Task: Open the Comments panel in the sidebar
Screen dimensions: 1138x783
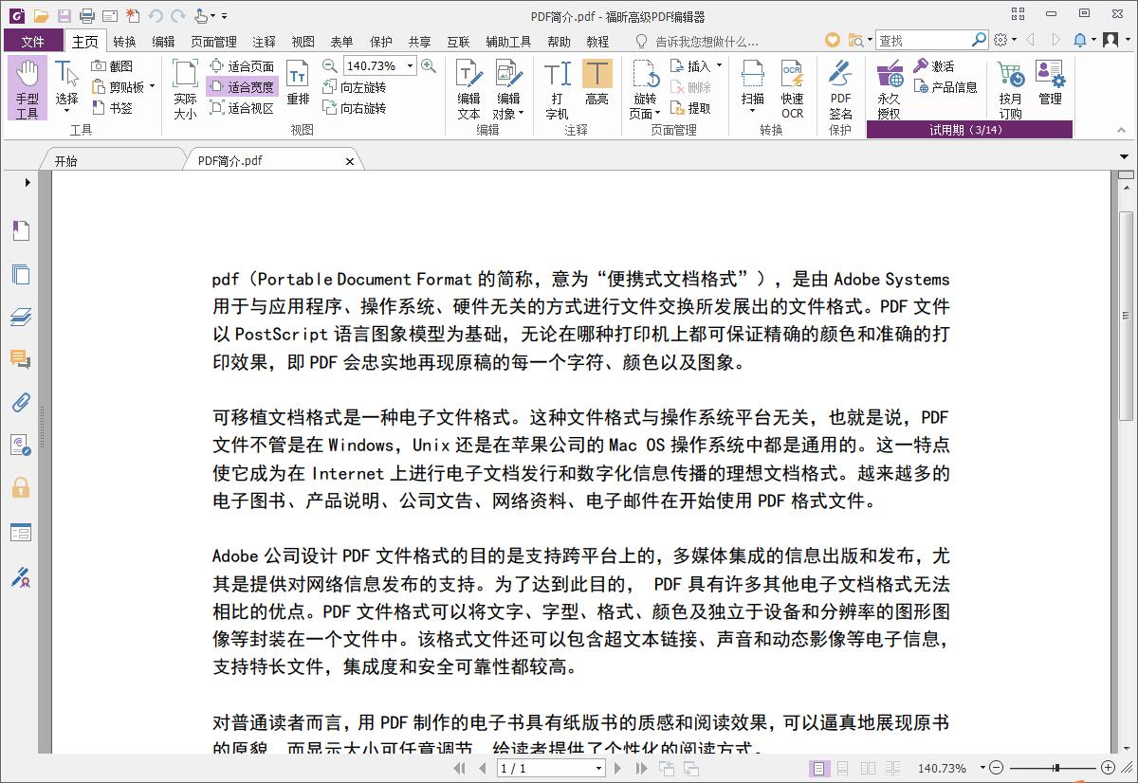Action: pyautogui.click(x=21, y=359)
